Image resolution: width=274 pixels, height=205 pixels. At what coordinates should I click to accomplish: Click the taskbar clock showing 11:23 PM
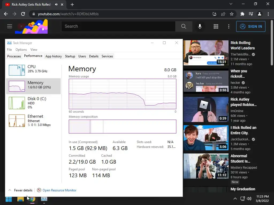pyautogui.click(x=262, y=199)
